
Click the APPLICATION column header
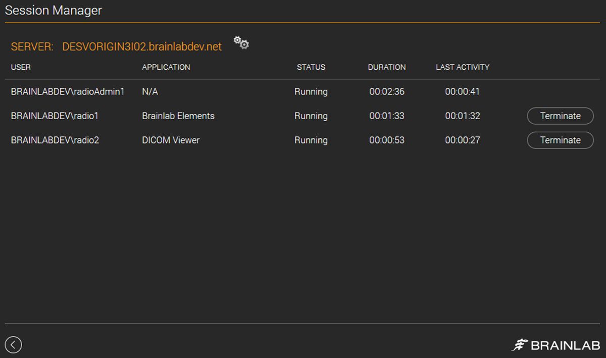pos(166,67)
